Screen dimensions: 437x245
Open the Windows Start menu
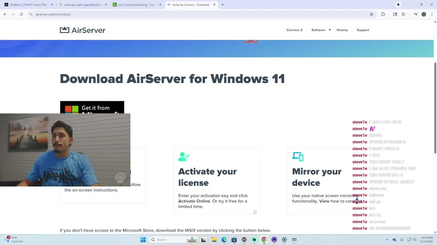[143, 240]
